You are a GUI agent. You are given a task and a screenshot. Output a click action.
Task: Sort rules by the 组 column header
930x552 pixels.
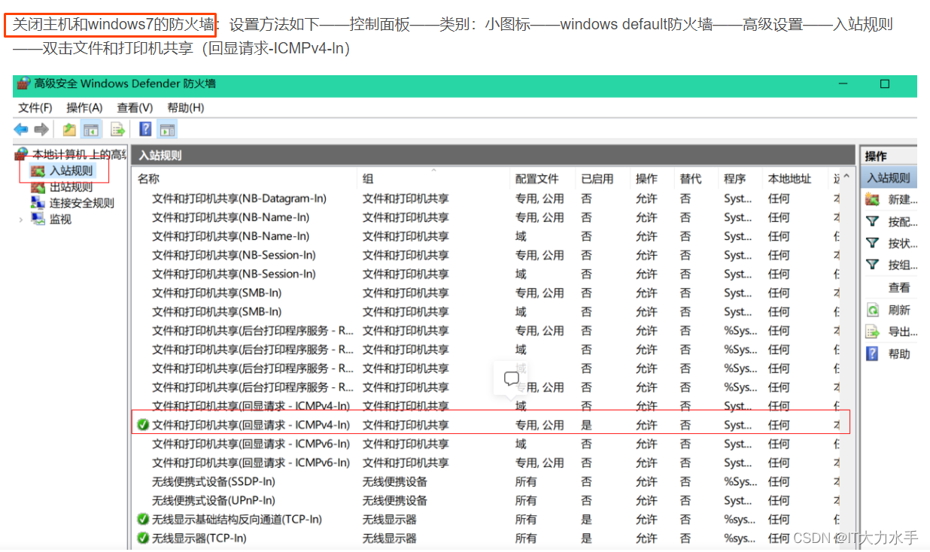[368, 178]
